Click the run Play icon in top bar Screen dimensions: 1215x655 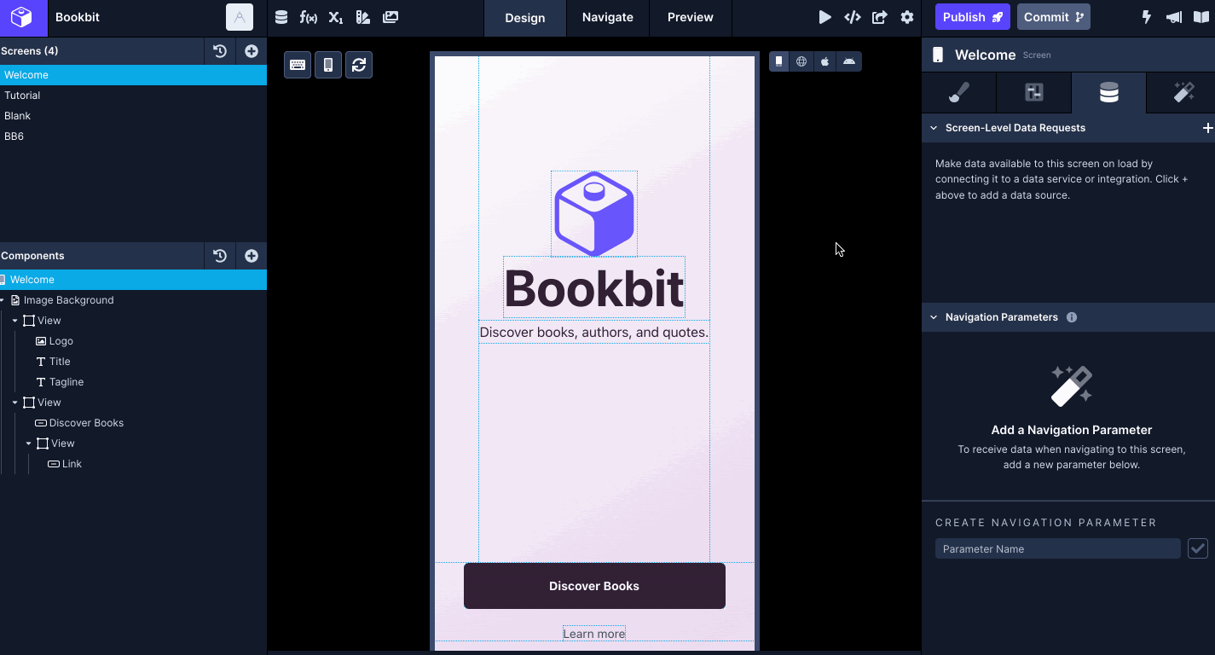[824, 17]
